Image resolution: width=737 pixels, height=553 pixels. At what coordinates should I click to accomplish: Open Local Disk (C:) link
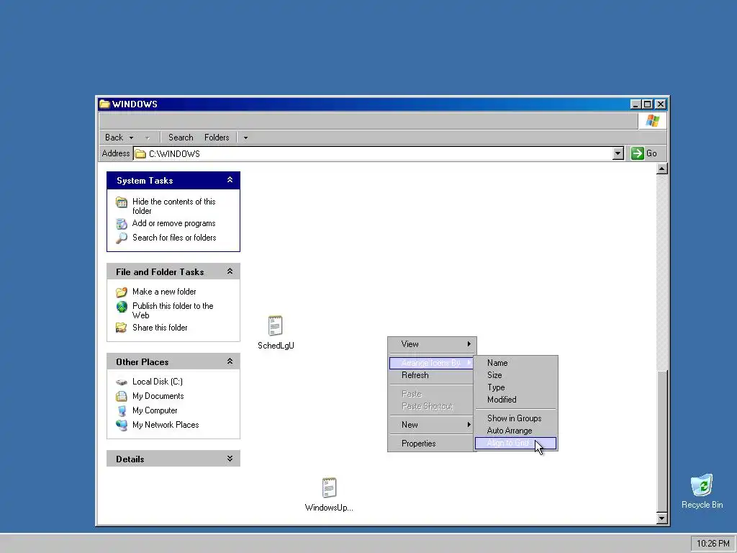(x=158, y=382)
